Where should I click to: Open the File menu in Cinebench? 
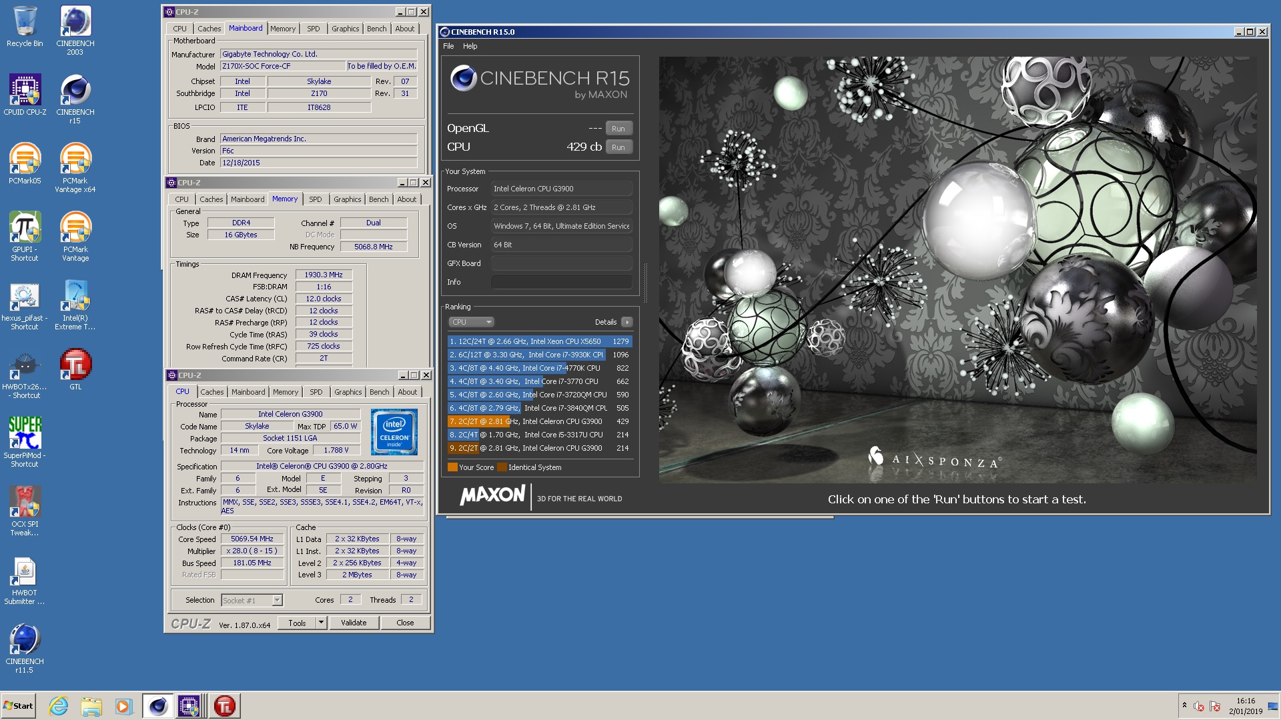click(448, 46)
